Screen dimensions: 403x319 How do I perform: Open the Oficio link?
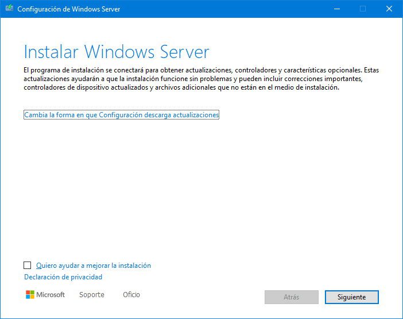131,295
